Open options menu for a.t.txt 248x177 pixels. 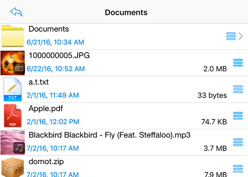coord(238,89)
